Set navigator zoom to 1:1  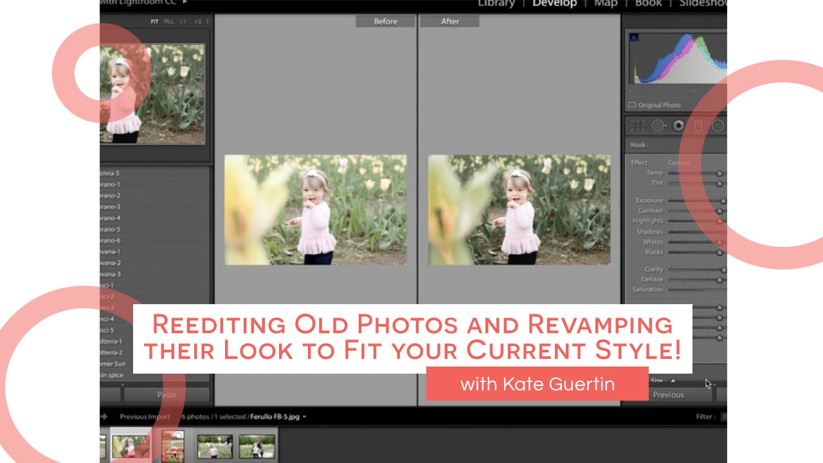click(x=183, y=21)
